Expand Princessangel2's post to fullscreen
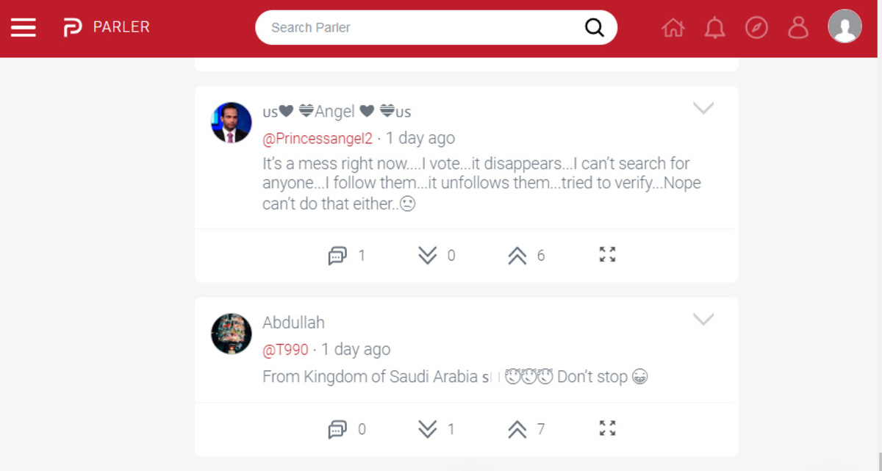Viewport: 882px width, 471px height. point(607,255)
